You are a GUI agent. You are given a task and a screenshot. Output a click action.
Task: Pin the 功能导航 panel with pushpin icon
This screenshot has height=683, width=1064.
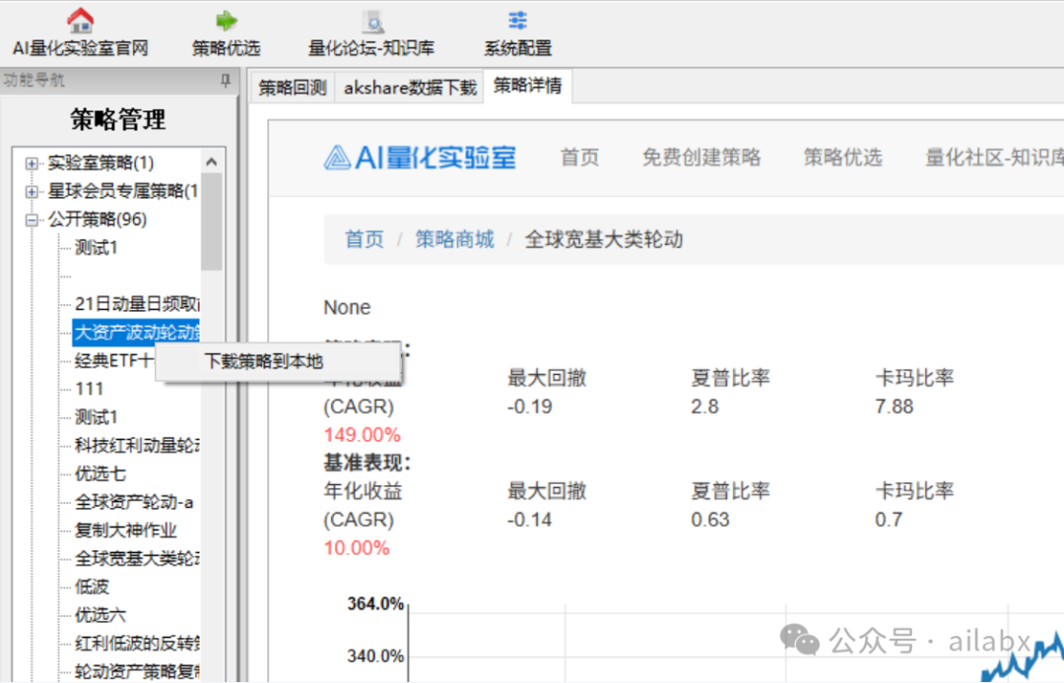pos(226,81)
